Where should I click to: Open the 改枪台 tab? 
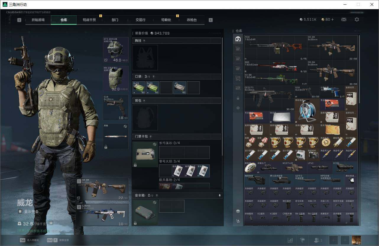pos(192,20)
